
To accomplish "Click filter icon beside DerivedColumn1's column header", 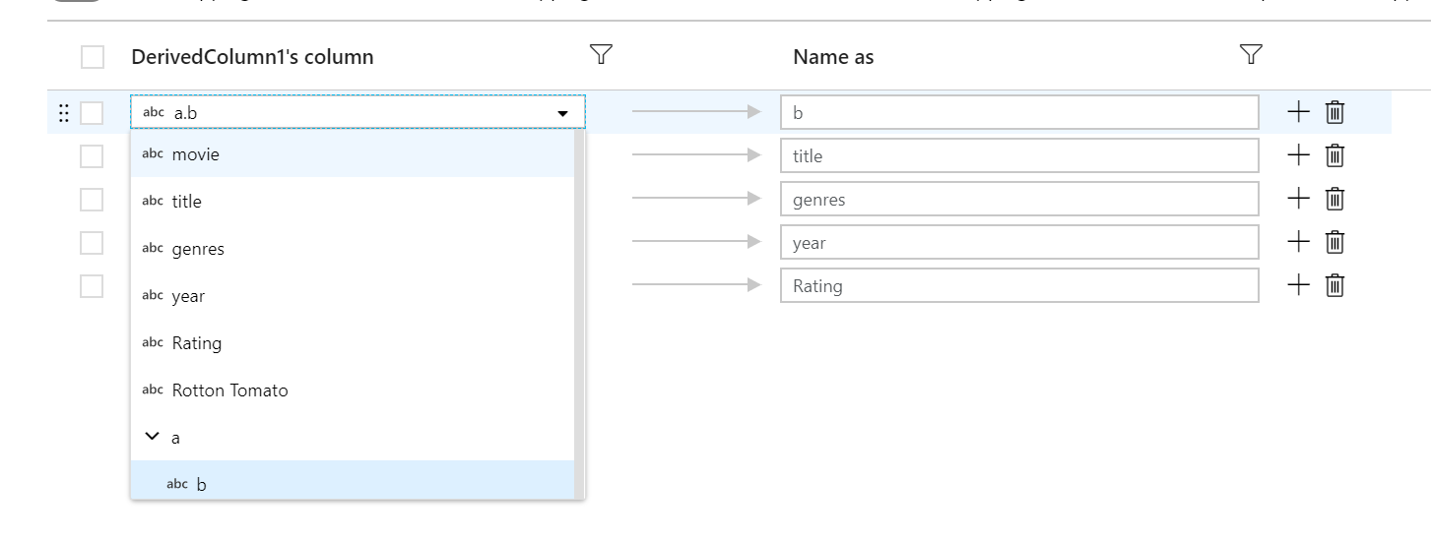I will pos(601,55).
